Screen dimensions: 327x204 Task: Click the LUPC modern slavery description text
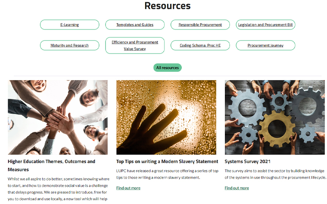167,174
